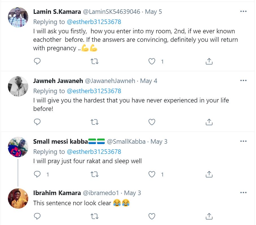The height and width of the screenshot is (225, 256).
Task: Retweet Lamin S.Kamara's tweet
Action: (95, 61)
